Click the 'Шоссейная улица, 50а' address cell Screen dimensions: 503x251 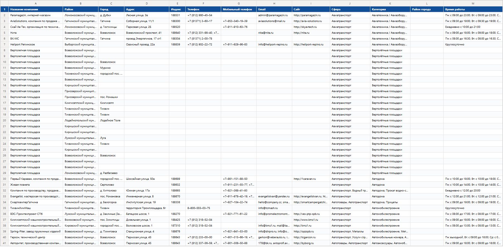(147, 179)
